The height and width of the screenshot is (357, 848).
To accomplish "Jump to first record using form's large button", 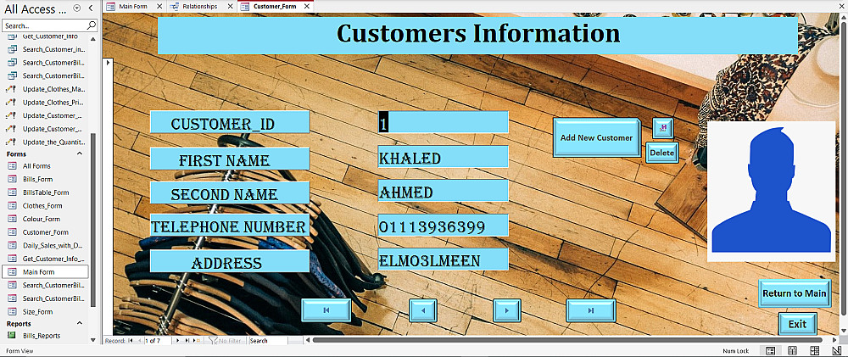I will 326,310.
